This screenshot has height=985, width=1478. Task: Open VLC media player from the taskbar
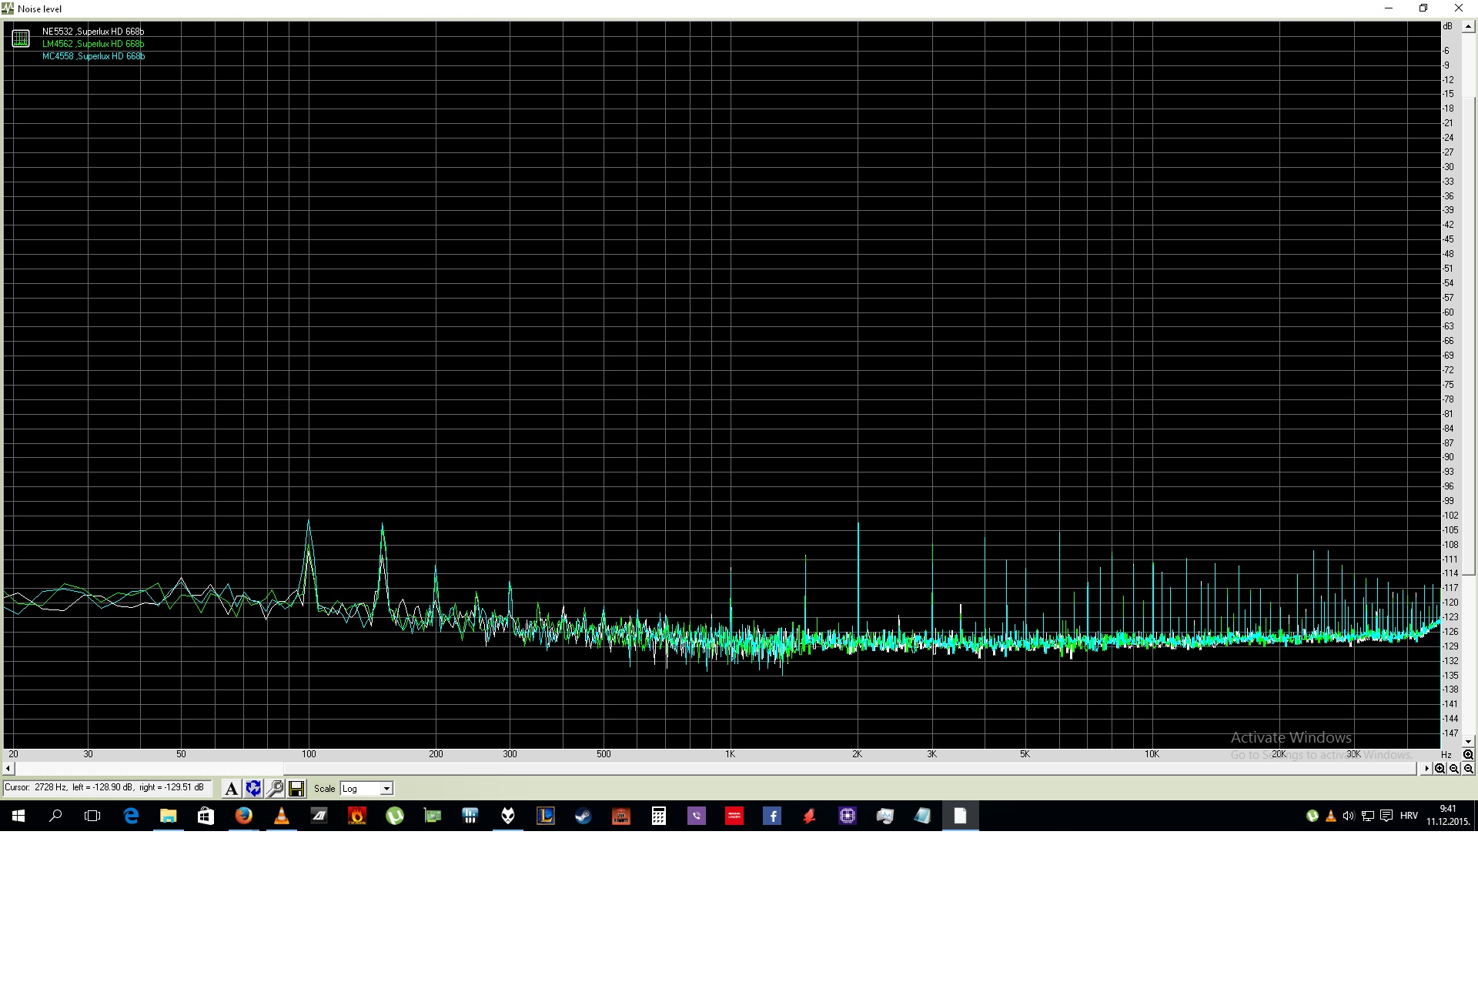(x=282, y=816)
